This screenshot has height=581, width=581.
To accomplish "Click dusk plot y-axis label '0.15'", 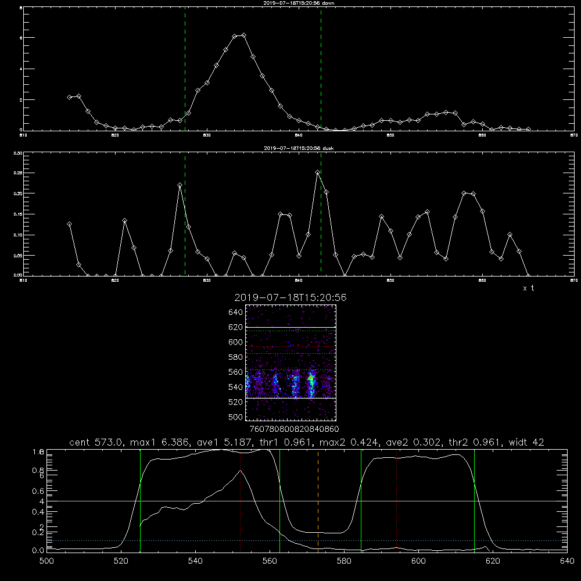I will coord(18,214).
